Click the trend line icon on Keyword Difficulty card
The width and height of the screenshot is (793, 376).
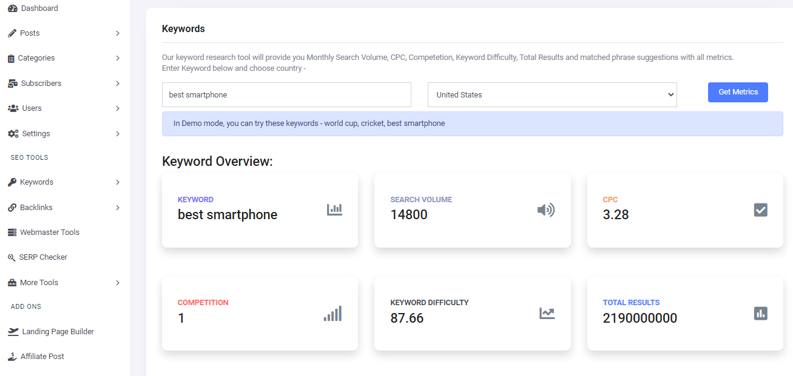(547, 313)
